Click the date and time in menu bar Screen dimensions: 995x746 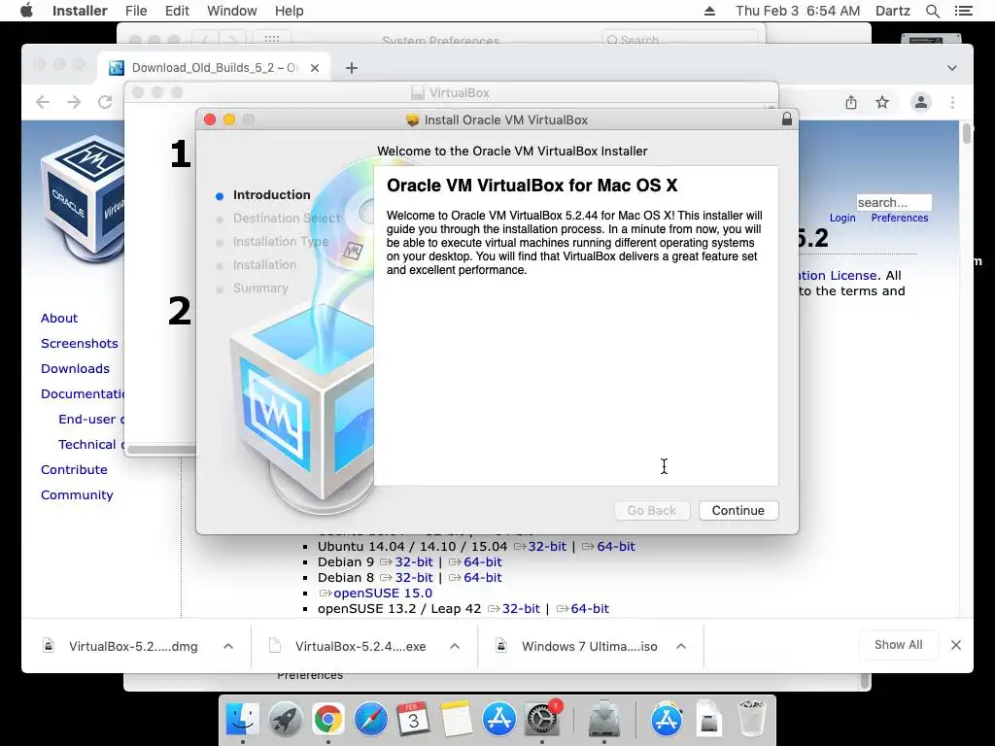[x=798, y=11]
